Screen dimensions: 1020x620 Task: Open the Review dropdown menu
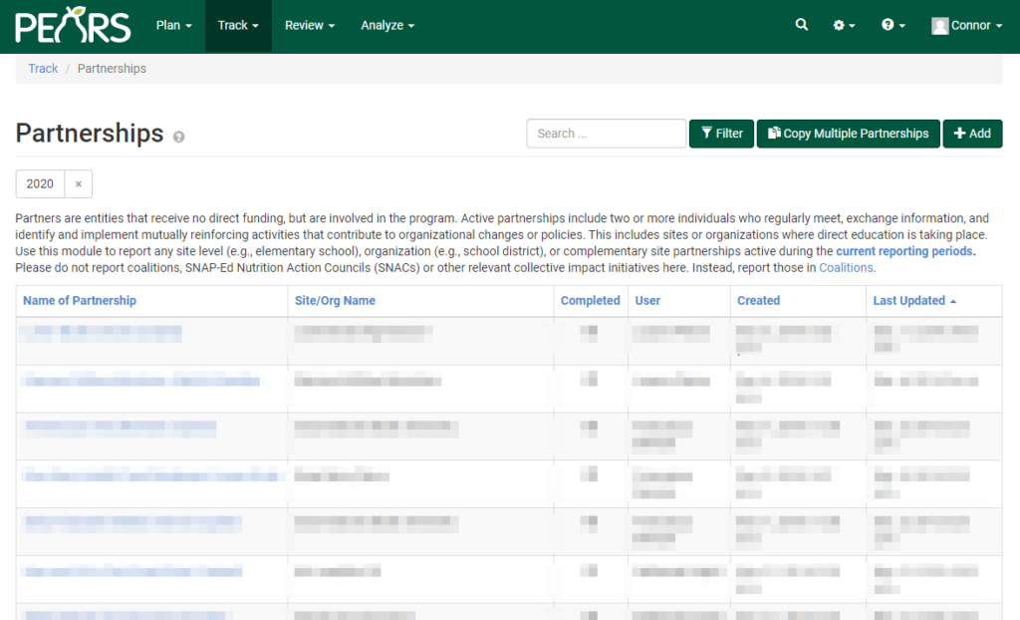pos(310,26)
